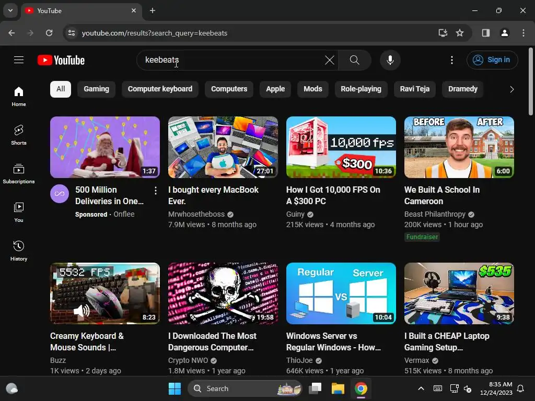Open the sponsored video's three-dot options menu
This screenshot has height=401, width=535.
(156, 191)
